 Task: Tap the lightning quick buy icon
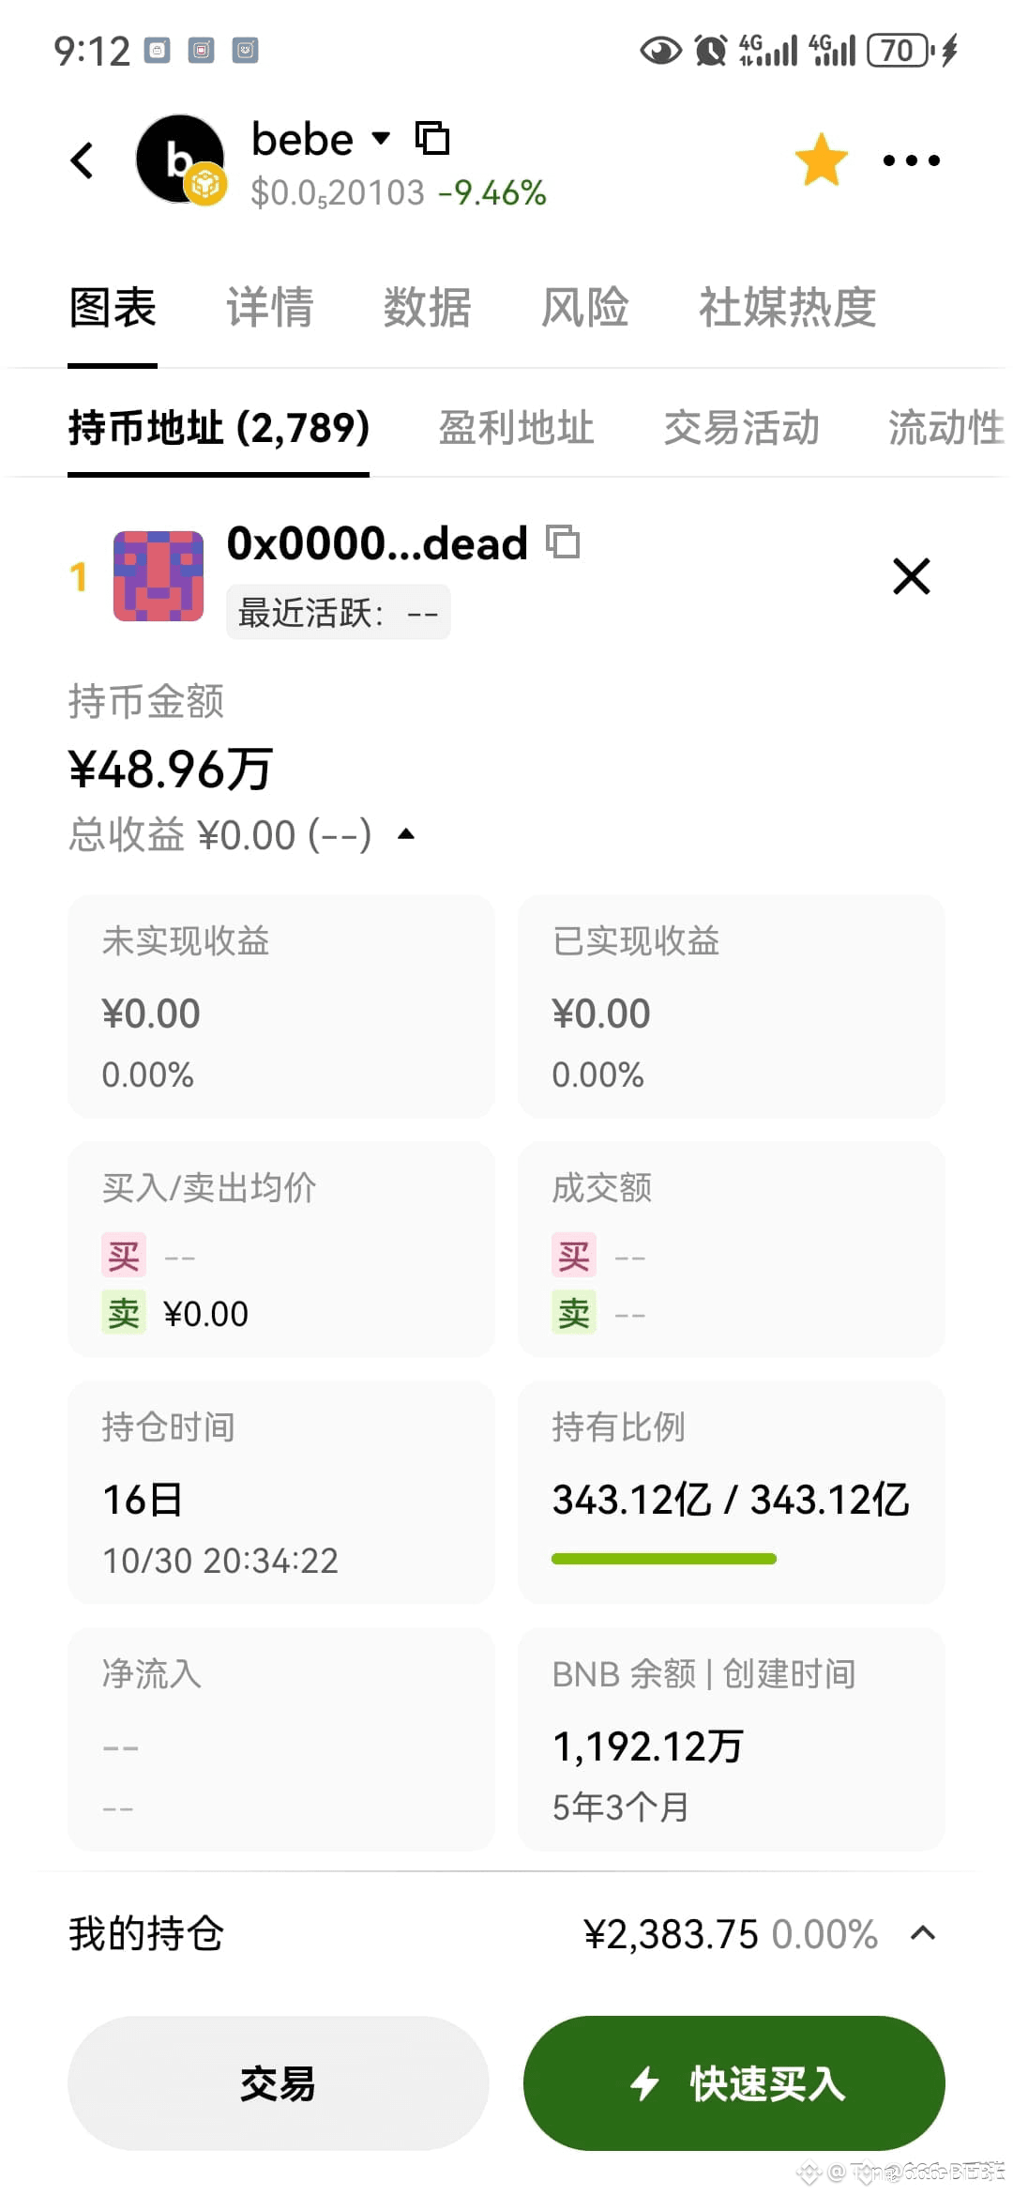(644, 2083)
